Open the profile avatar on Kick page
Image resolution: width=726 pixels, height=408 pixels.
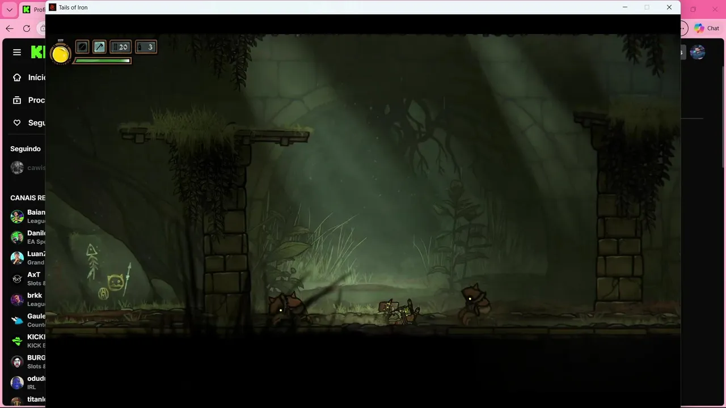(698, 52)
